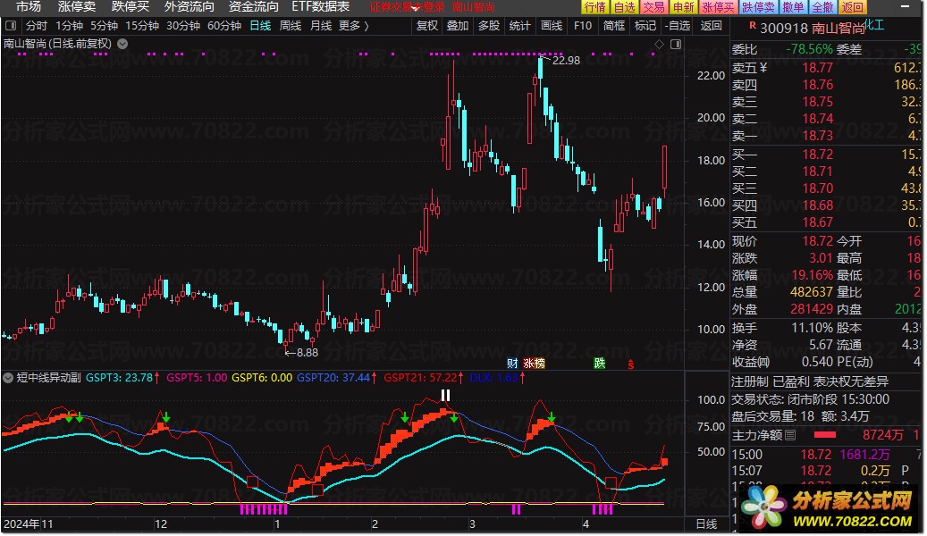Click the 日线 label at the chart's bottom-right corner

707,524
